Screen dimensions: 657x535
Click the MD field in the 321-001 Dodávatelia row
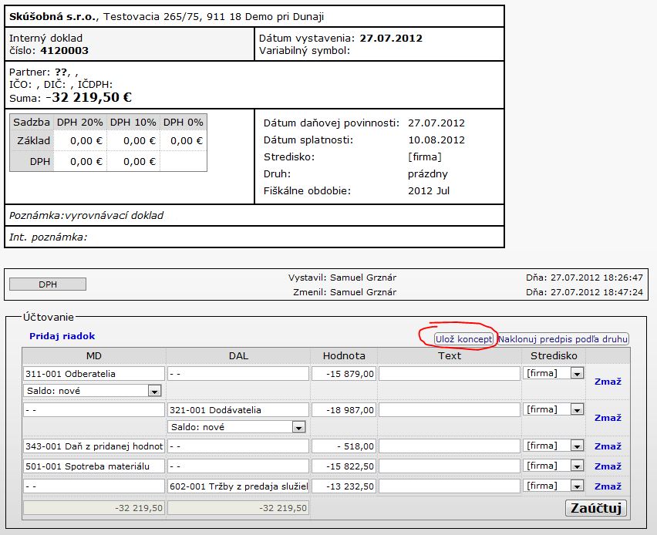click(94, 410)
